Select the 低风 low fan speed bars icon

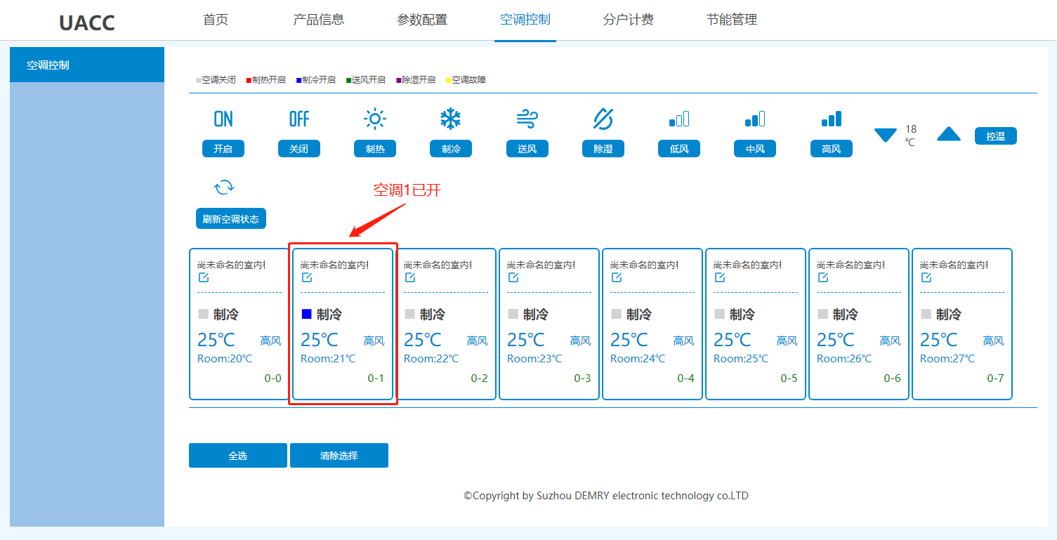(x=678, y=119)
